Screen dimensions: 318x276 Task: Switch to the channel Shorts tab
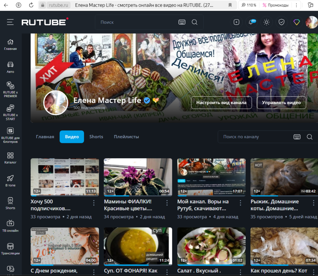(x=96, y=137)
